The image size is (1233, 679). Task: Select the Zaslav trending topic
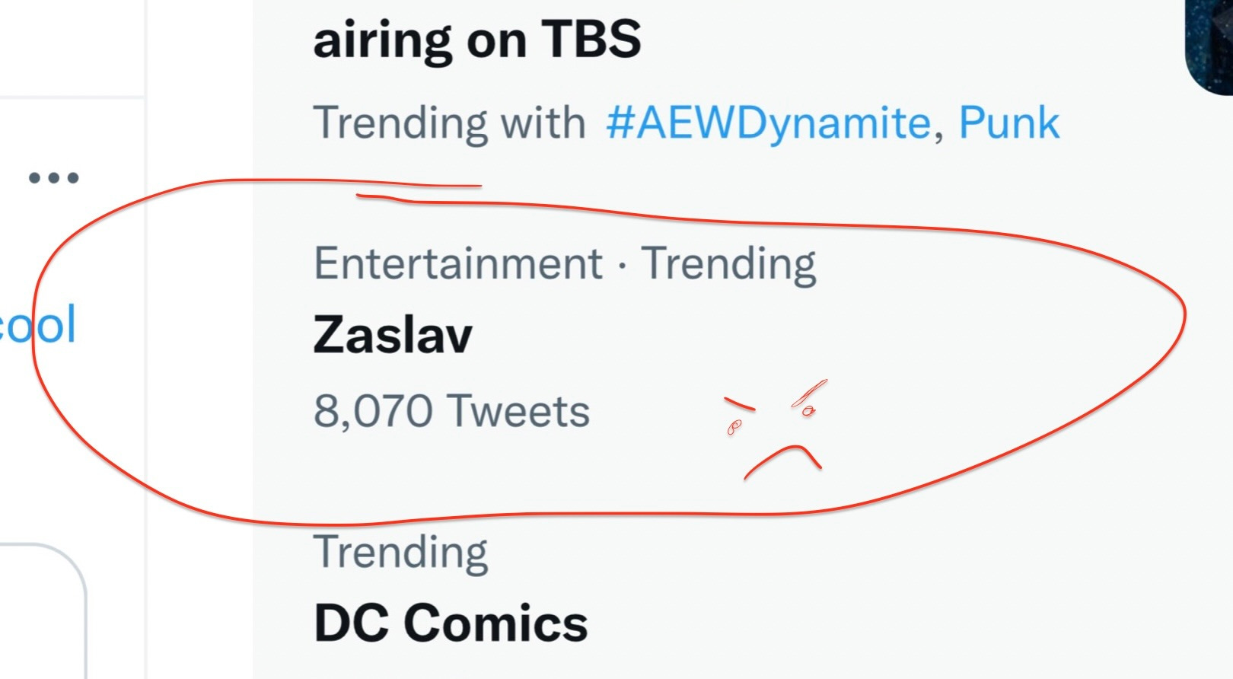click(393, 336)
